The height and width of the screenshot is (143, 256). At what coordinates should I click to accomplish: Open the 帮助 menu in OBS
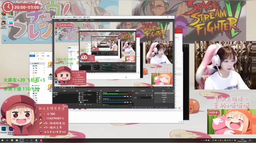pos(92,20)
